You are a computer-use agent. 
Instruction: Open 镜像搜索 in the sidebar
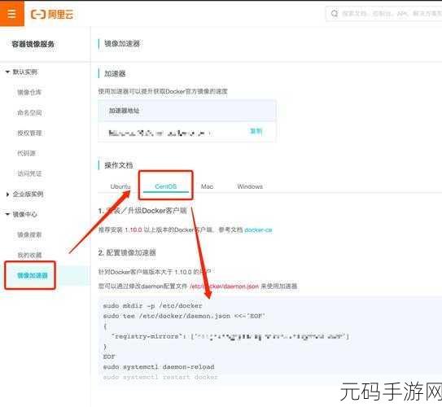[x=29, y=234]
